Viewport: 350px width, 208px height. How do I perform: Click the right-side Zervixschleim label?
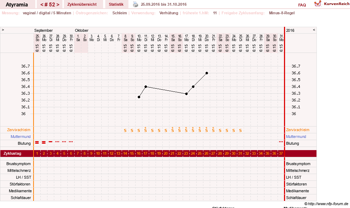(298, 130)
